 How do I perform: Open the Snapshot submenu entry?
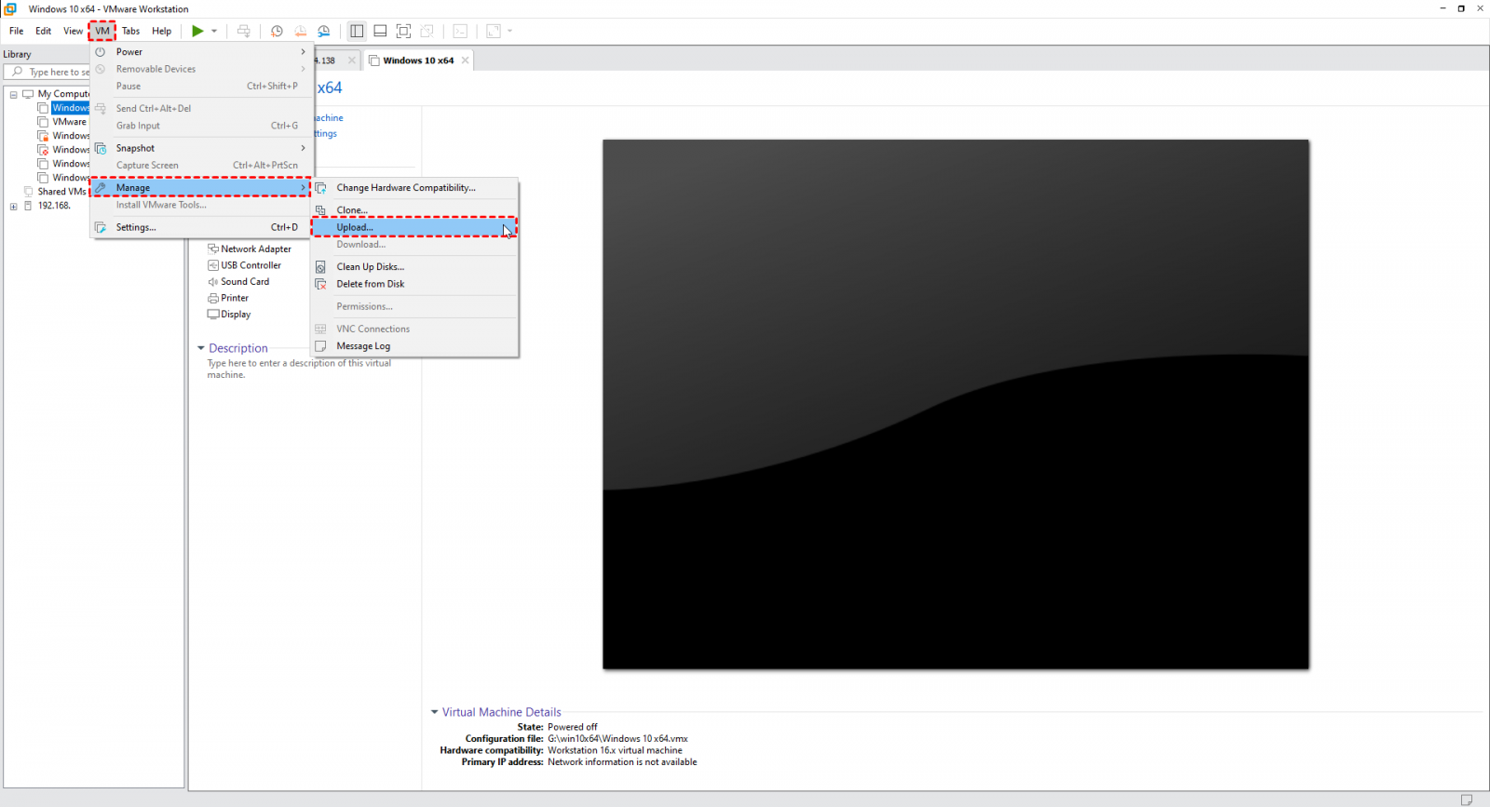click(x=135, y=148)
